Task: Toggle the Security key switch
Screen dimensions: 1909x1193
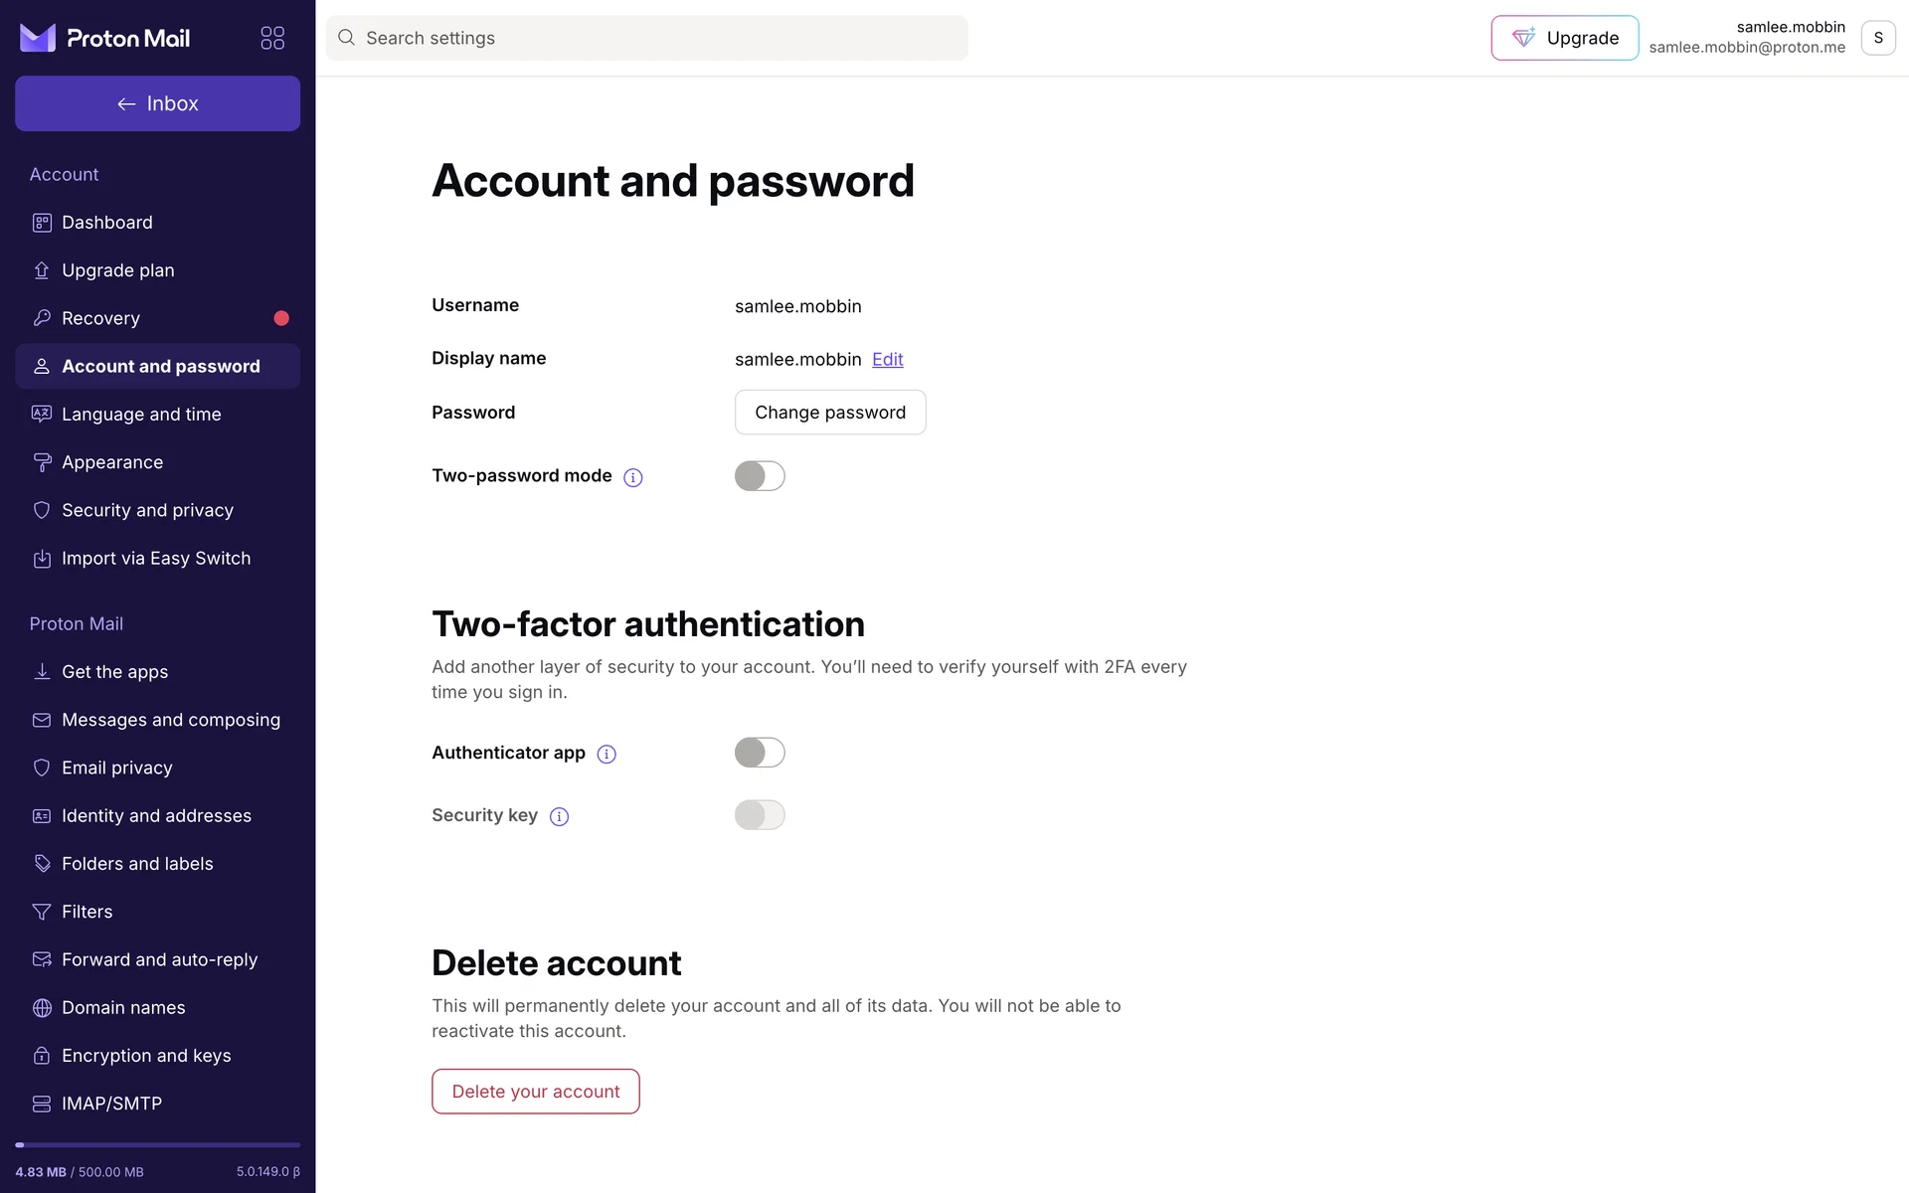Action: click(760, 815)
